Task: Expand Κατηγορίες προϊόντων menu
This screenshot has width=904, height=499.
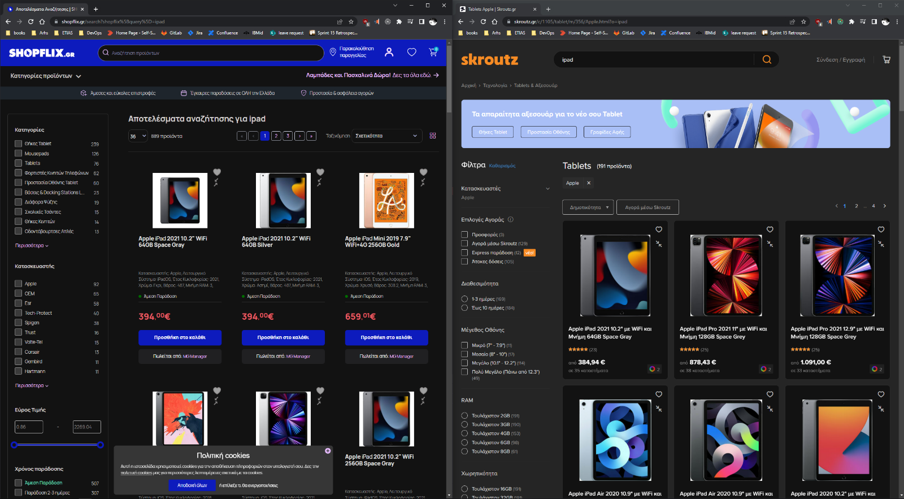Action: (x=46, y=76)
